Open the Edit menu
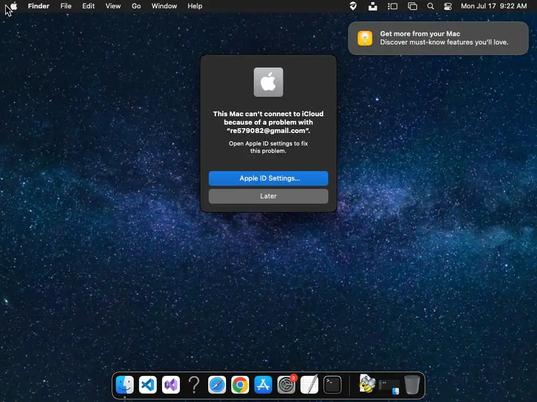The height and width of the screenshot is (402, 537). tap(88, 6)
